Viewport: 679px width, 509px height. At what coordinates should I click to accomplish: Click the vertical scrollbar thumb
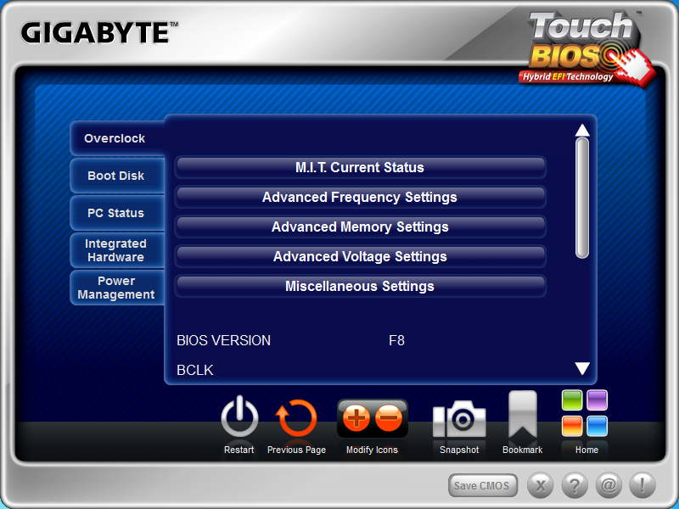pyautogui.click(x=582, y=199)
